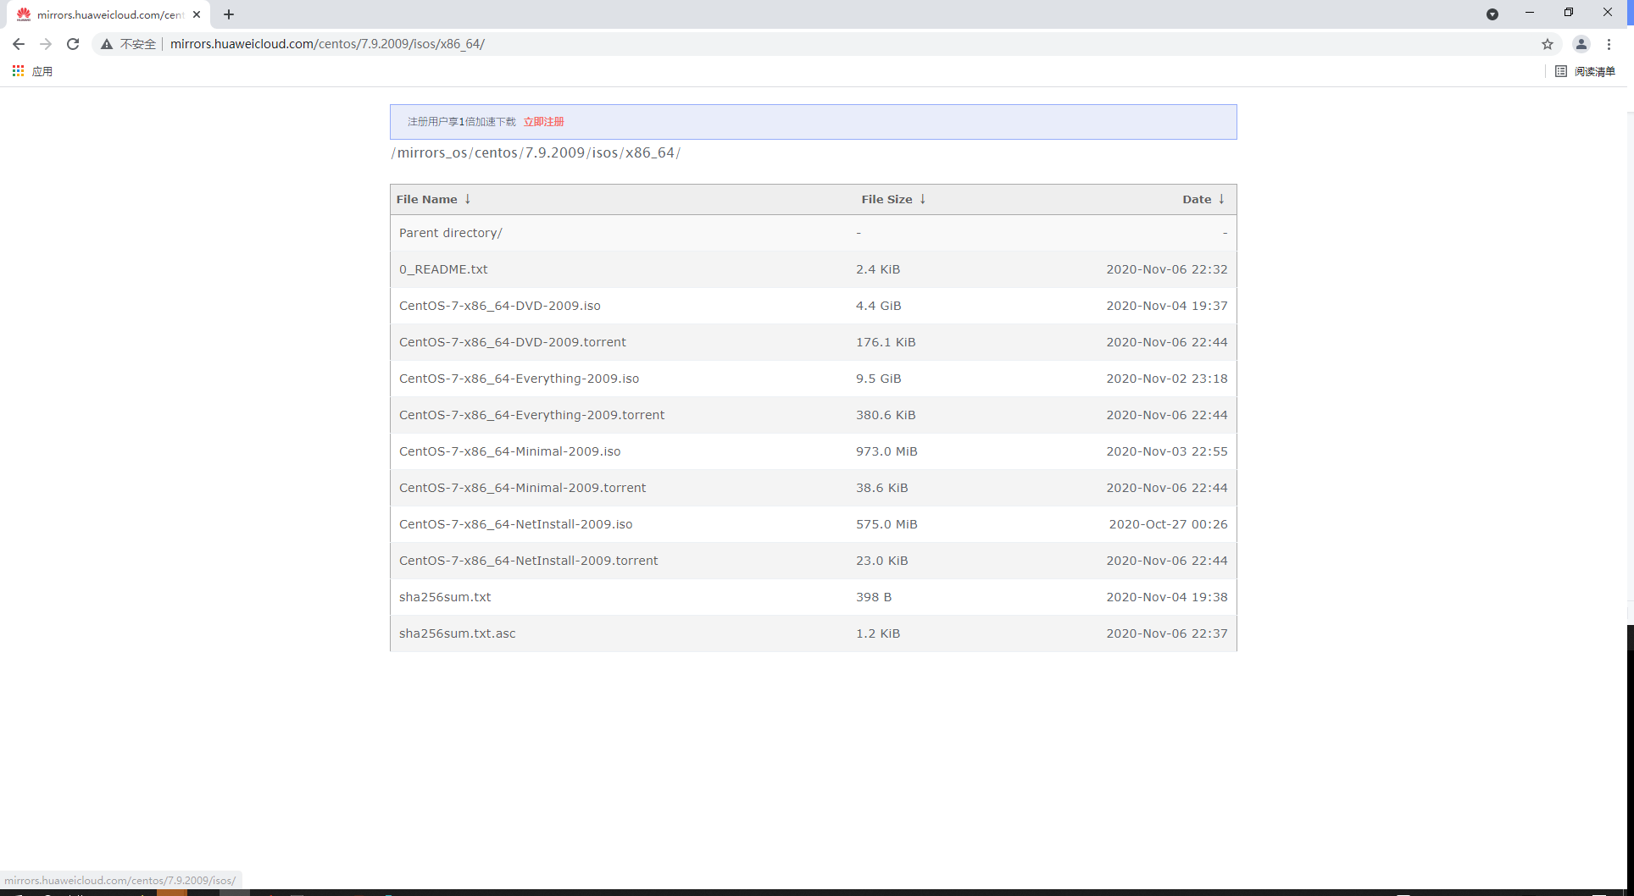The height and width of the screenshot is (896, 1634).
Task: Click the 398 B file size cell
Action: click(x=874, y=597)
